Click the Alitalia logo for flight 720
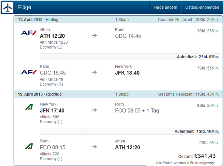Image resolution: width=223 pixels, height=166 pixels. pos(29,146)
